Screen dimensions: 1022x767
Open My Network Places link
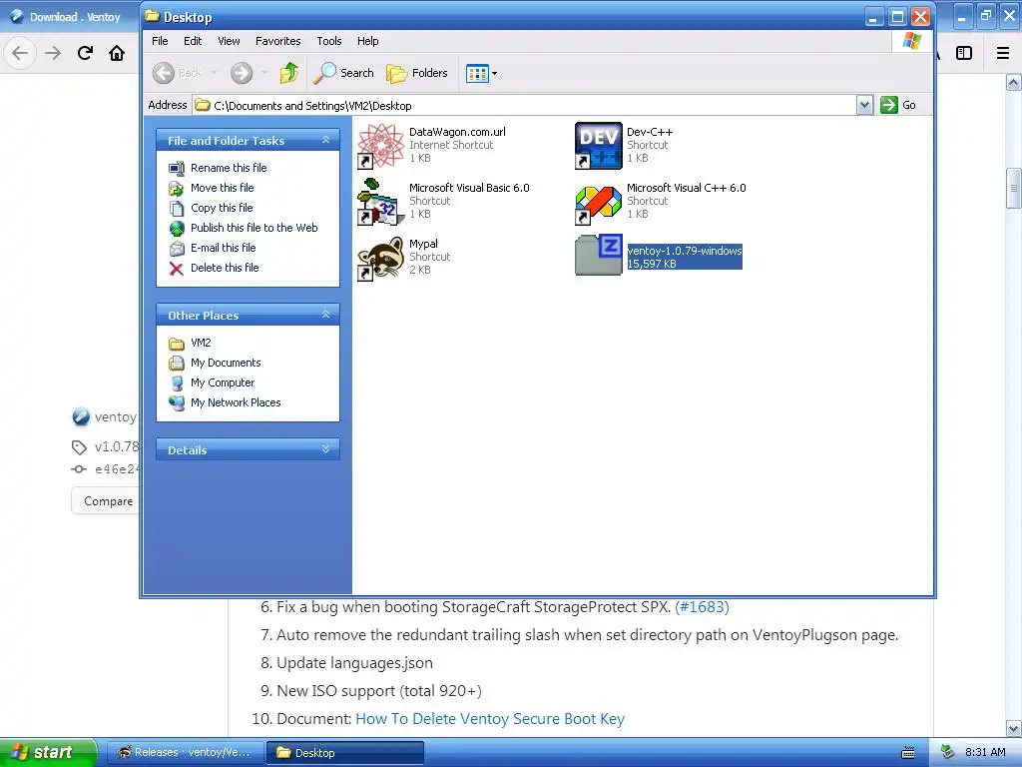(x=236, y=402)
